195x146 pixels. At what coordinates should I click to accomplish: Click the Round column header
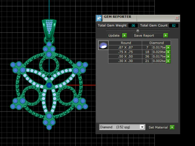125,43
